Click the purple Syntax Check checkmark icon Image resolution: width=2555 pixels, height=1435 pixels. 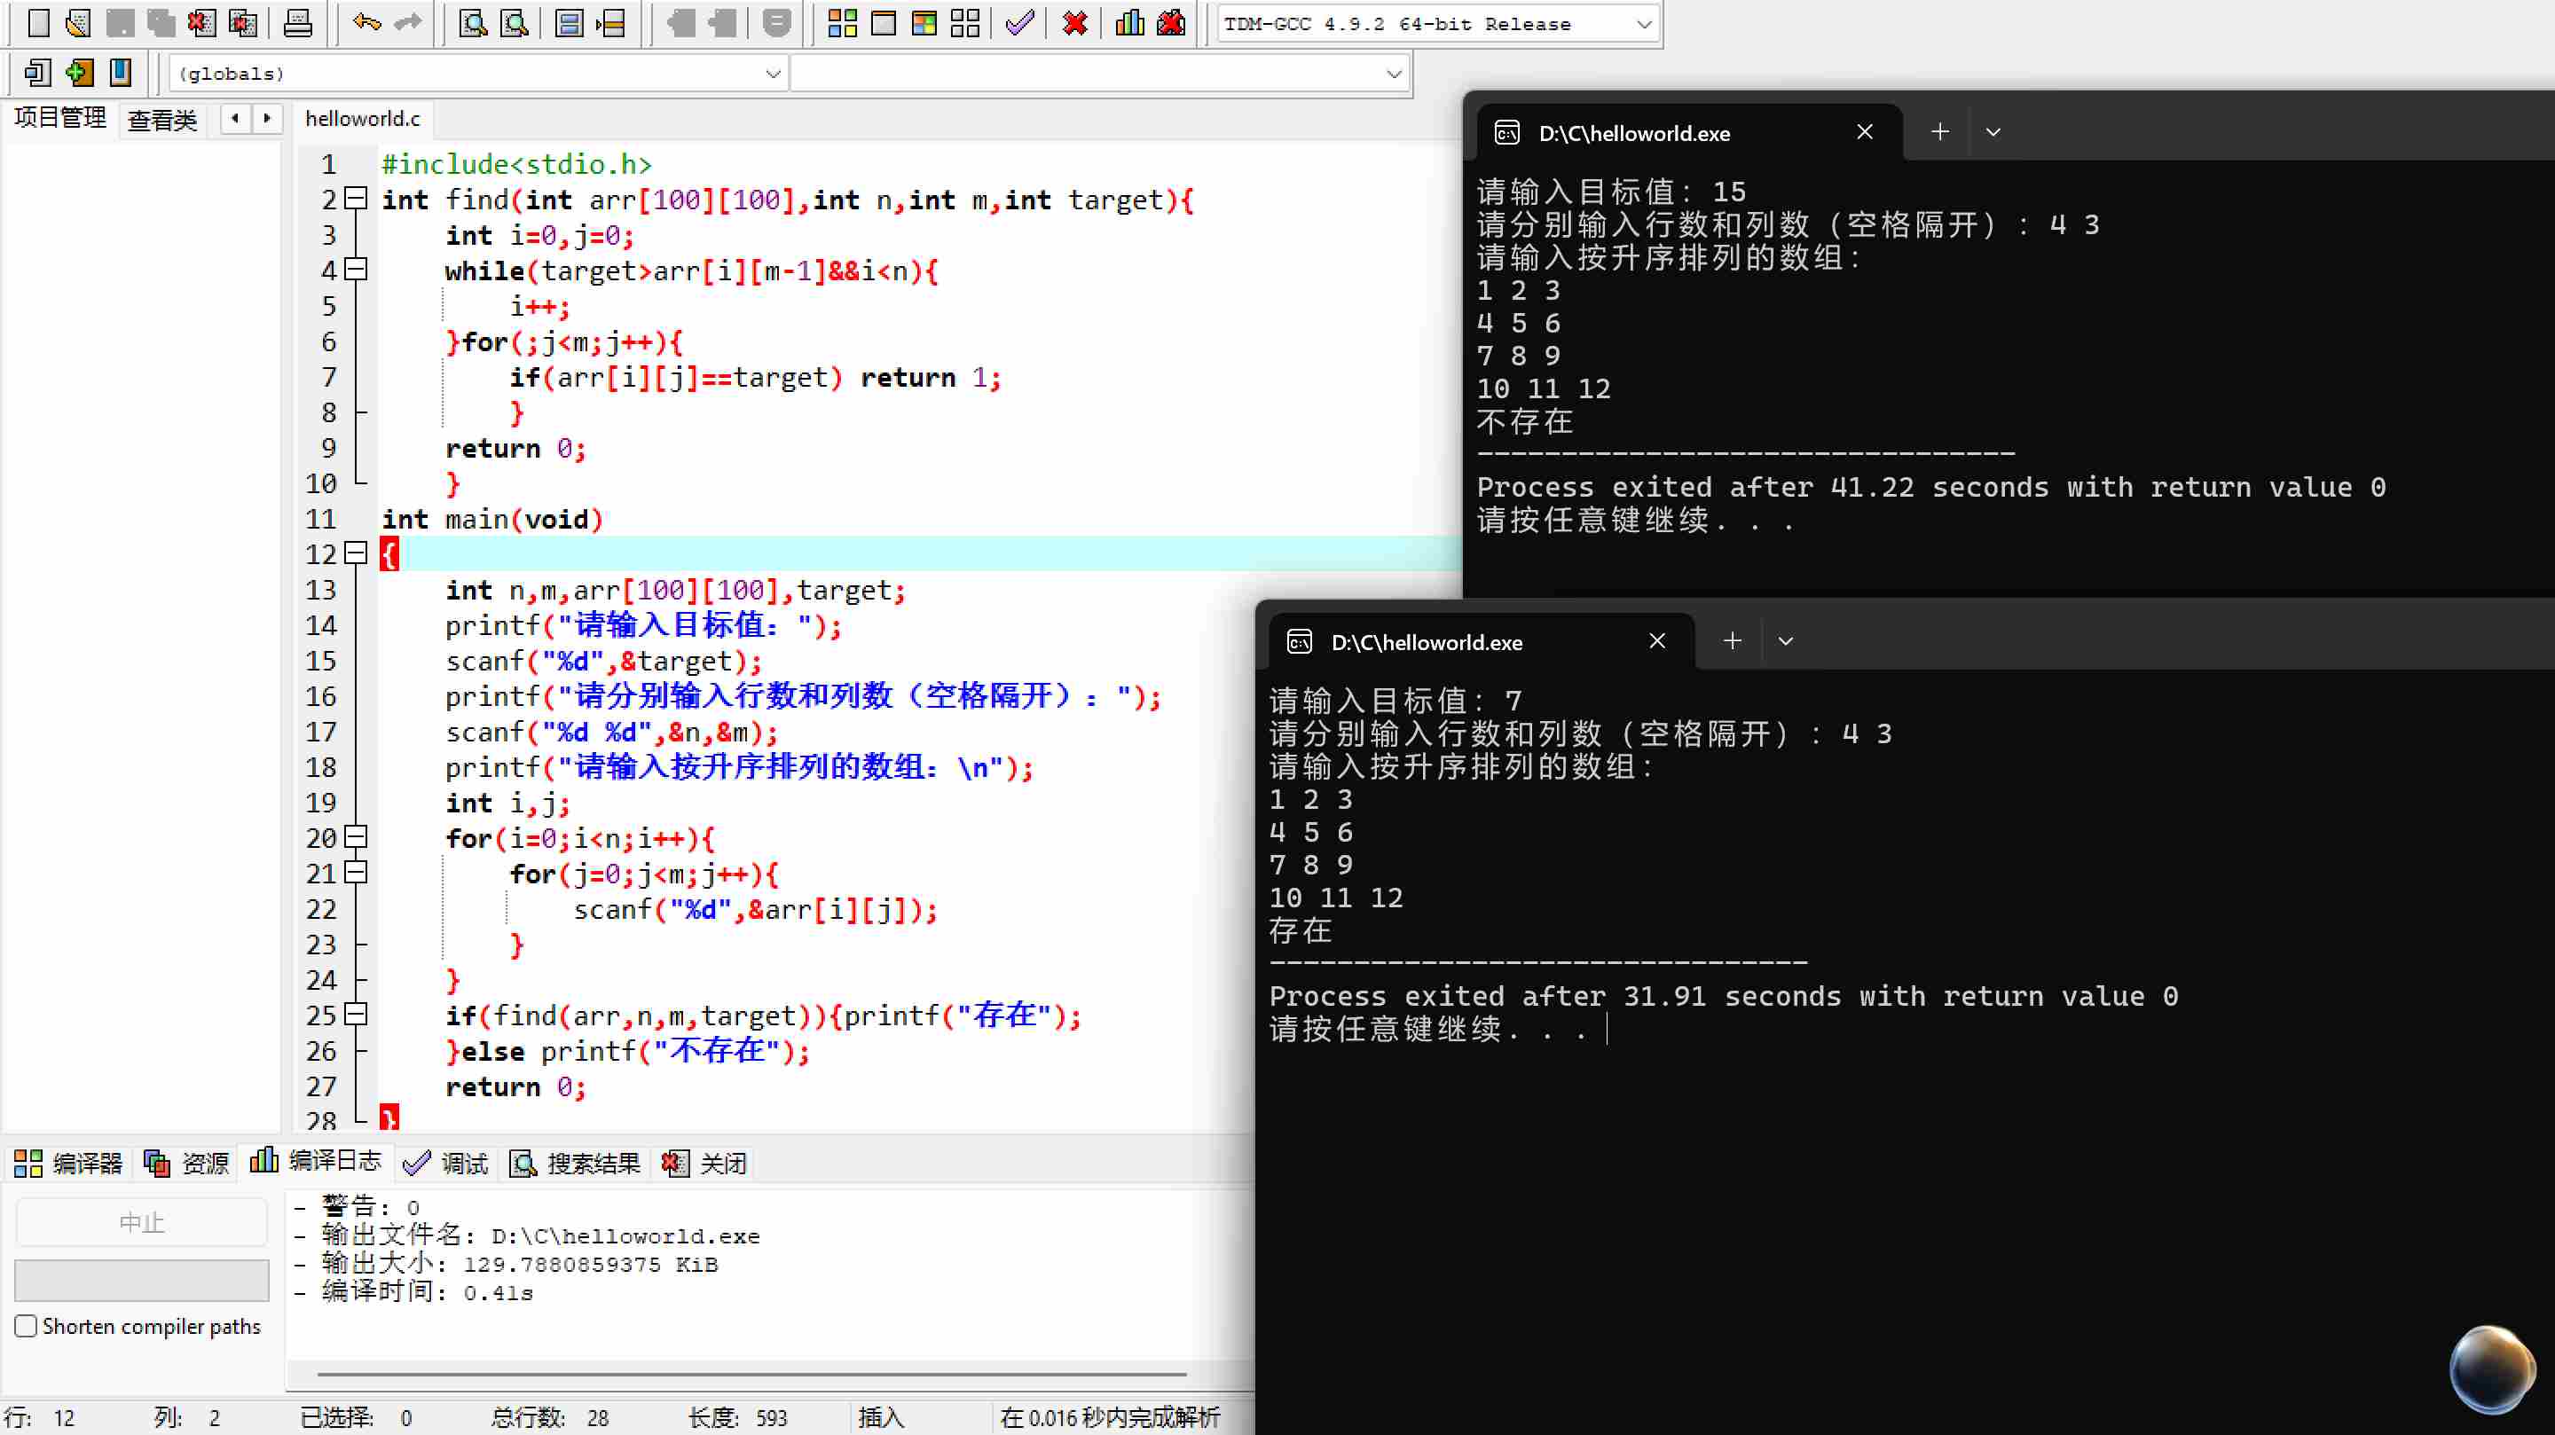click(x=1018, y=22)
